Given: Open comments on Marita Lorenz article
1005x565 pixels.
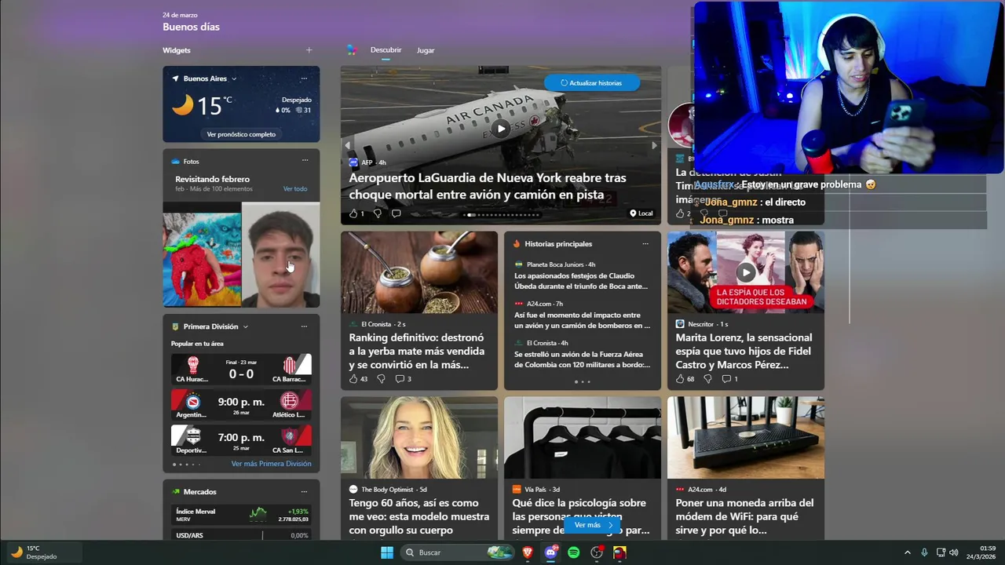Looking at the screenshot, I should click(729, 379).
